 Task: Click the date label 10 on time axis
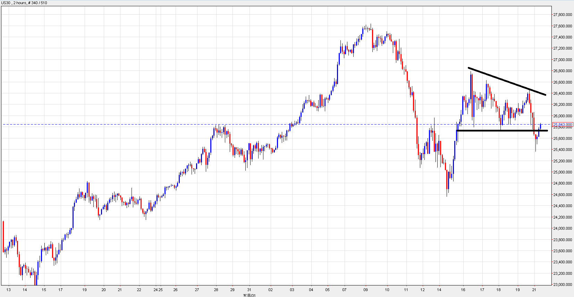tap(387, 290)
